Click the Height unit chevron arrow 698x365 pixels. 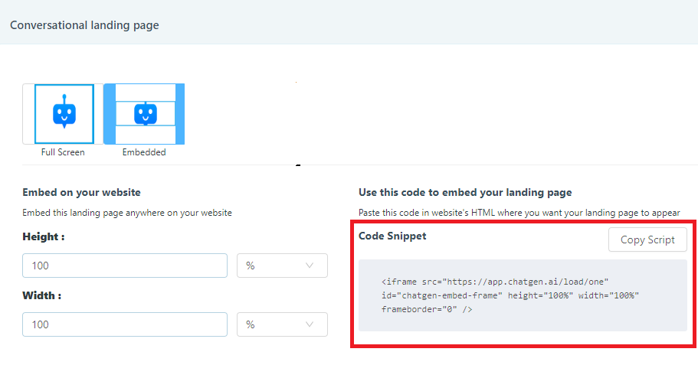click(x=310, y=266)
